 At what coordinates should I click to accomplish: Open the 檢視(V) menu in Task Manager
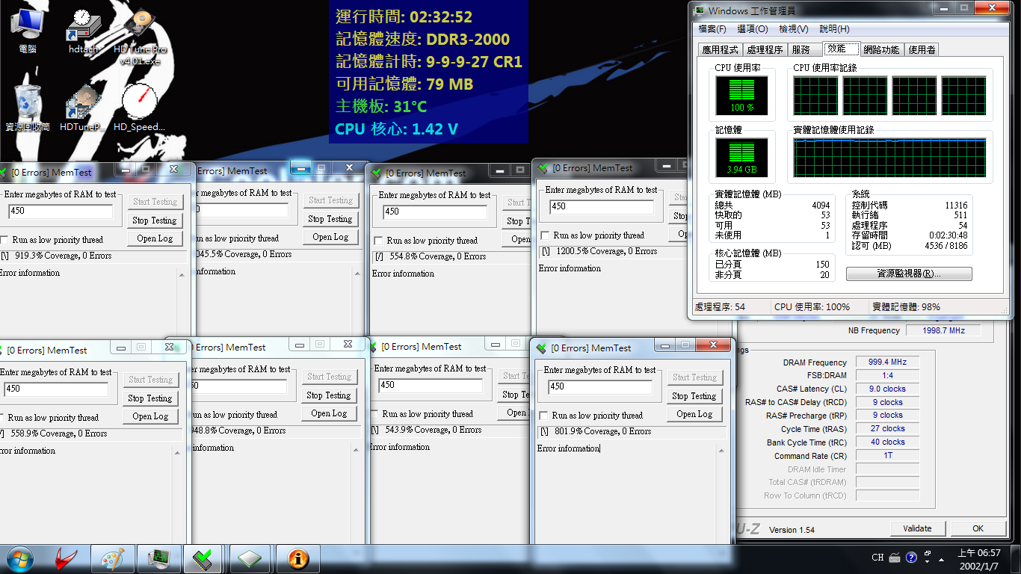click(x=793, y=29)
